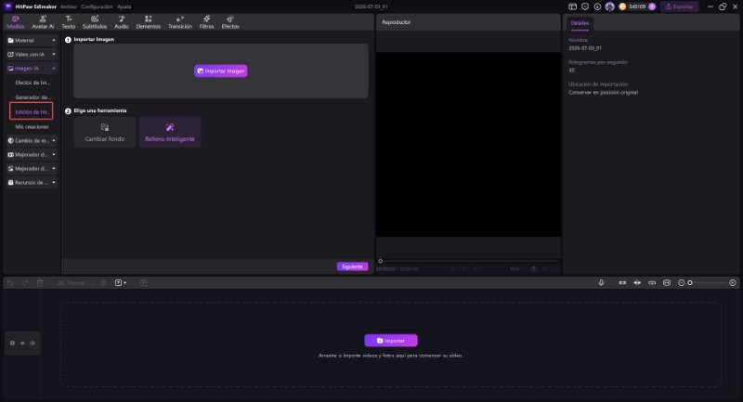Click the 16:9 aspect ratio control in player
Image resolution: width=743 pixels, height=402 pixels.
pos(515,269)
